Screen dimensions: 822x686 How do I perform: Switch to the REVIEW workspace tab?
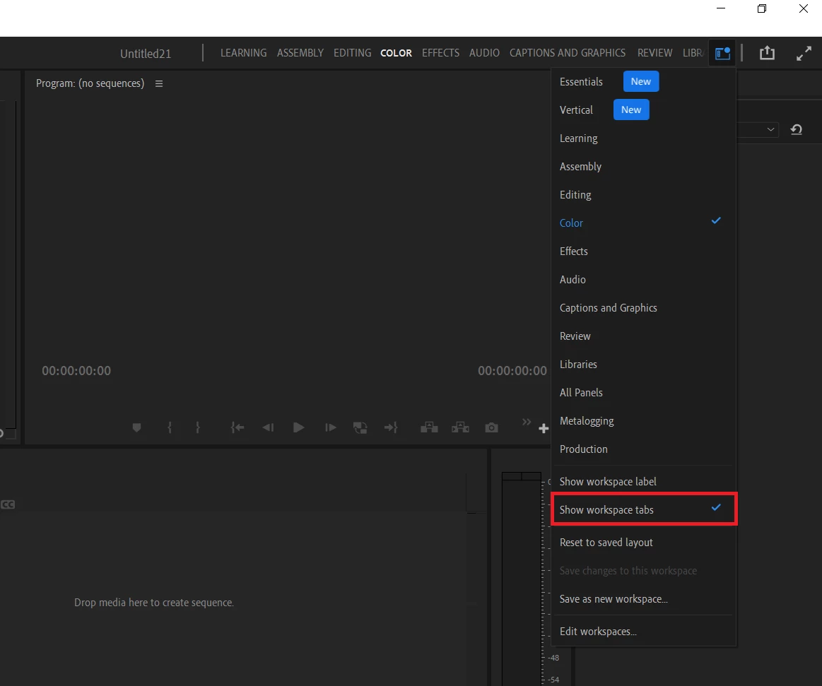tap(654, 53)
